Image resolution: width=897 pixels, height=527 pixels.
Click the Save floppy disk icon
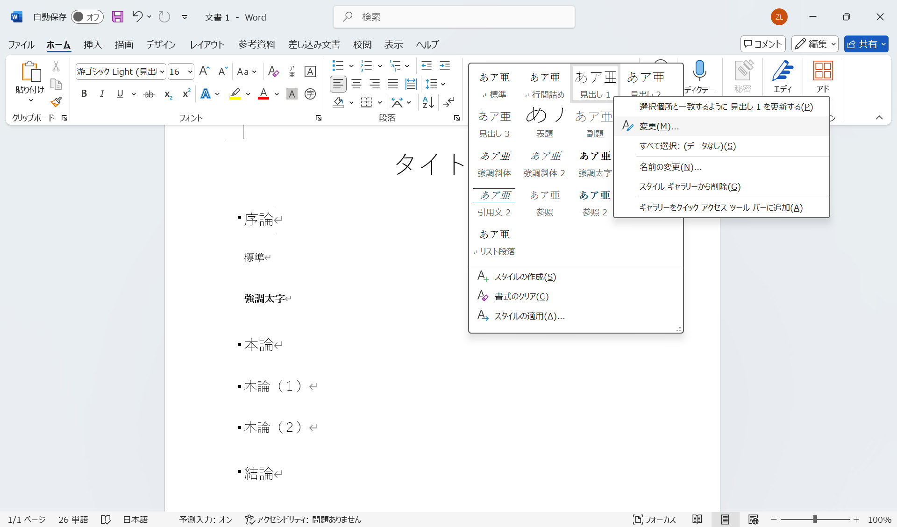click(118, 17)
